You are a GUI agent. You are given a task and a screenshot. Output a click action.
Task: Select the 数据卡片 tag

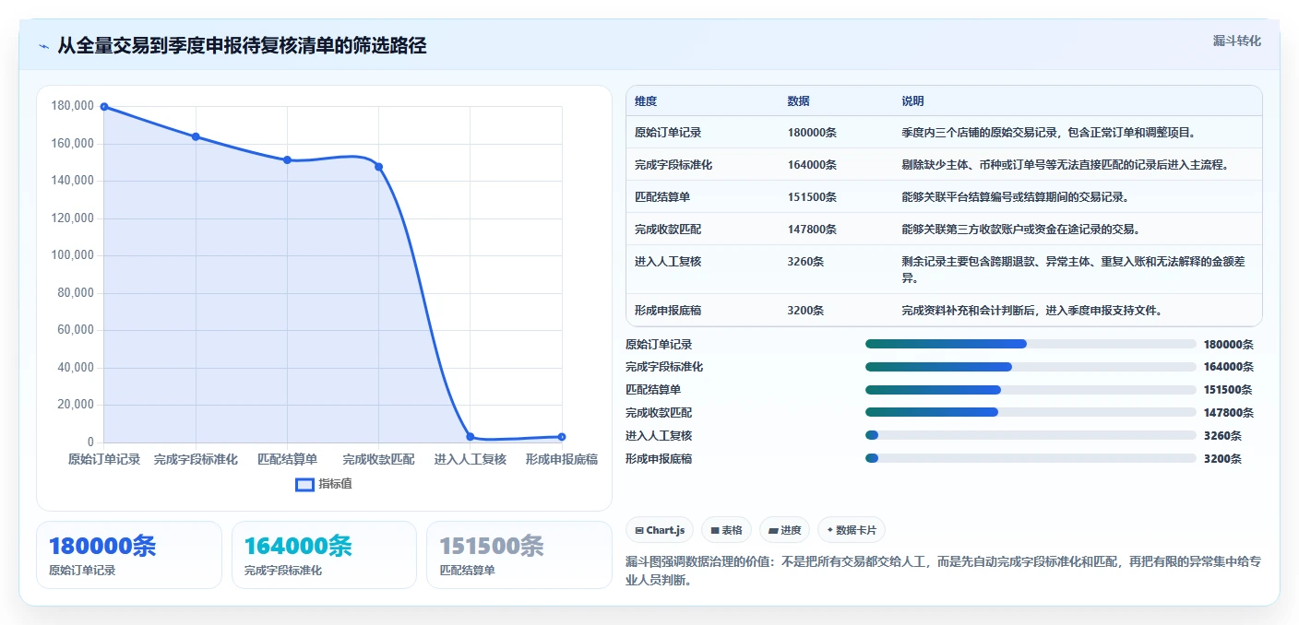pos(852,530)
